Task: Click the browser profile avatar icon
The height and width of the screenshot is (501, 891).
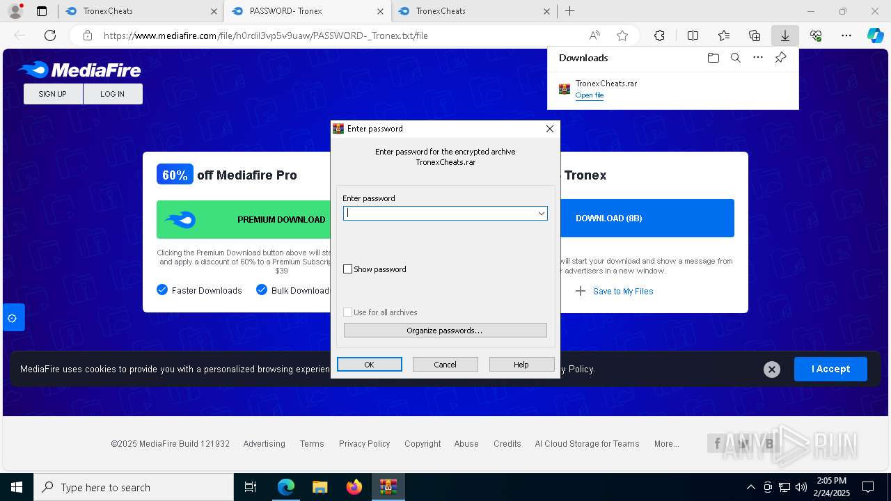Action: point(15,11)
